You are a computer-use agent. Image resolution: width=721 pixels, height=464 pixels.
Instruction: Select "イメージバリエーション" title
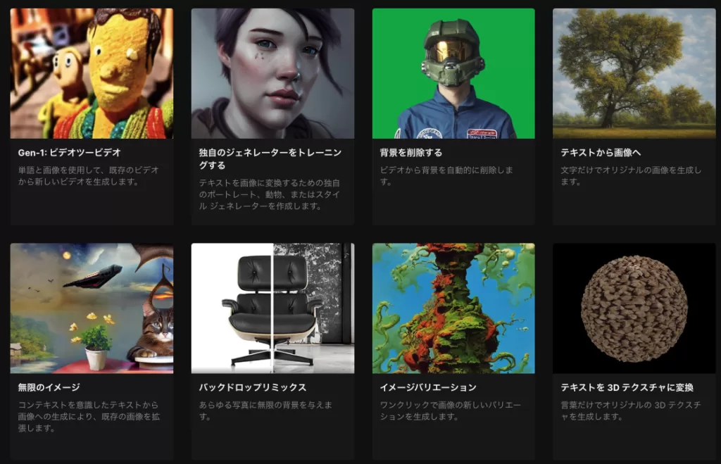(x=428, y=388)
